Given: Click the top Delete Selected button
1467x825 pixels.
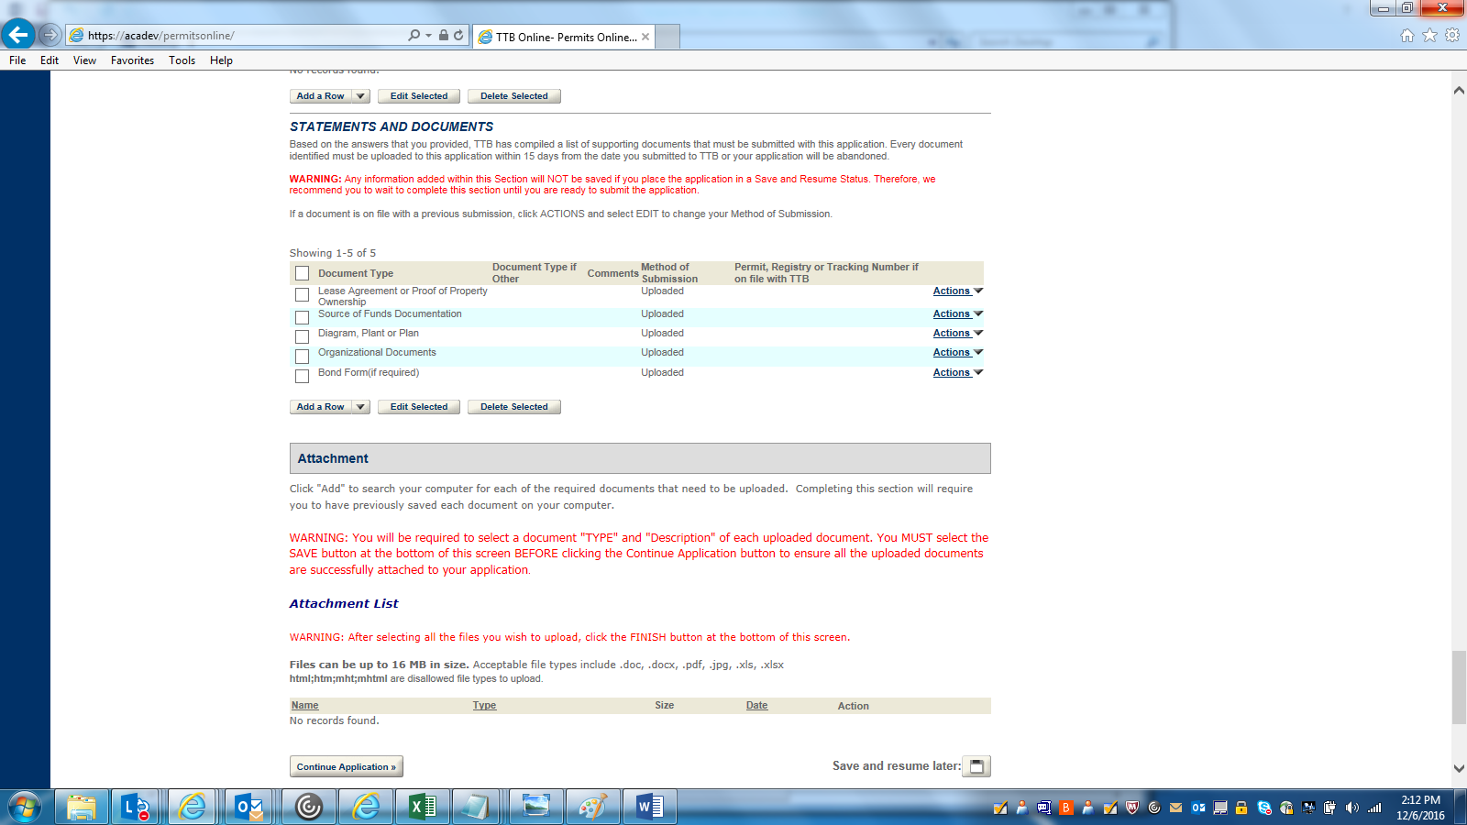Looking at the screenshot, I should 514,96.
